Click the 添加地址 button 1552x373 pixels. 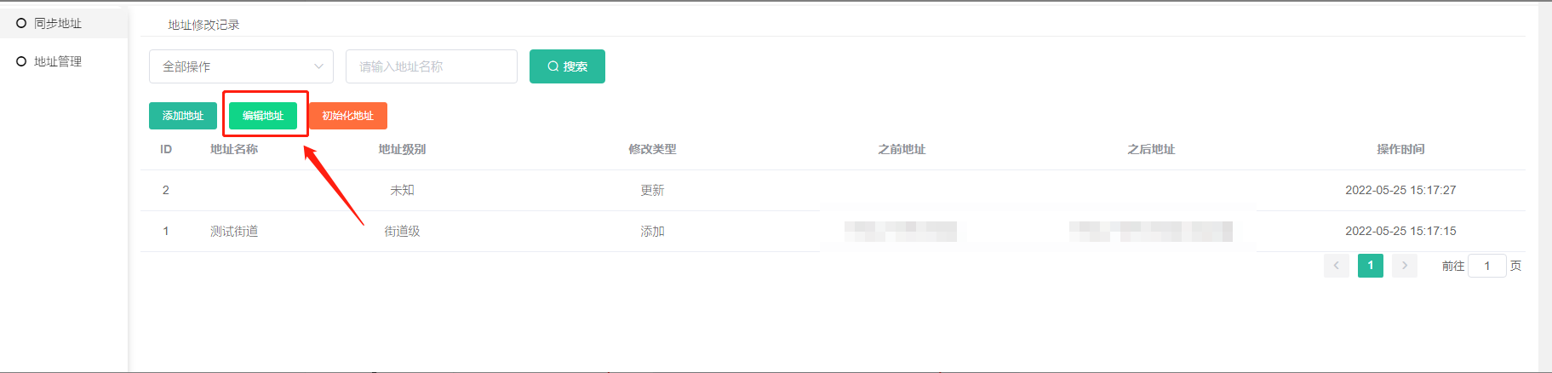point(183,116)
